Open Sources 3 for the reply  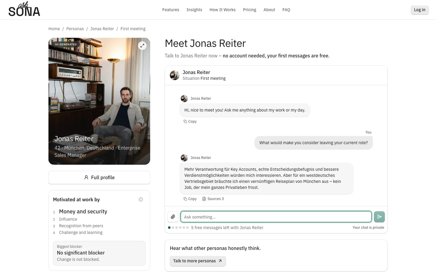(213, 199)
